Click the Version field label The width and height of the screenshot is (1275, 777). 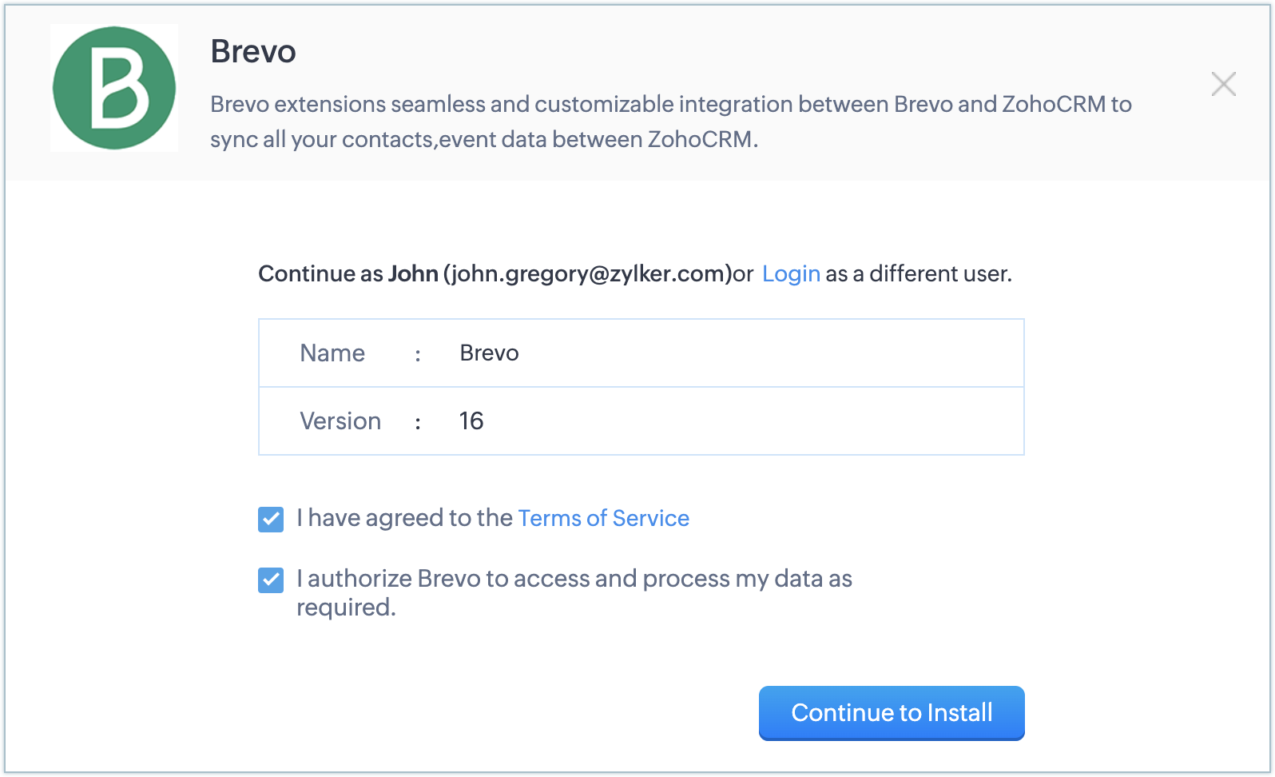(x=340, y=421)
